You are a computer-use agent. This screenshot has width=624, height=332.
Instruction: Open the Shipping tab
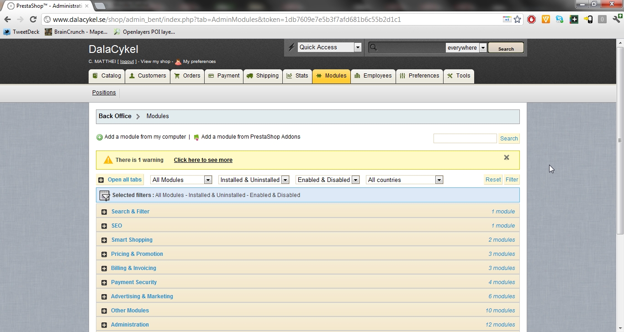click(263, 76)
